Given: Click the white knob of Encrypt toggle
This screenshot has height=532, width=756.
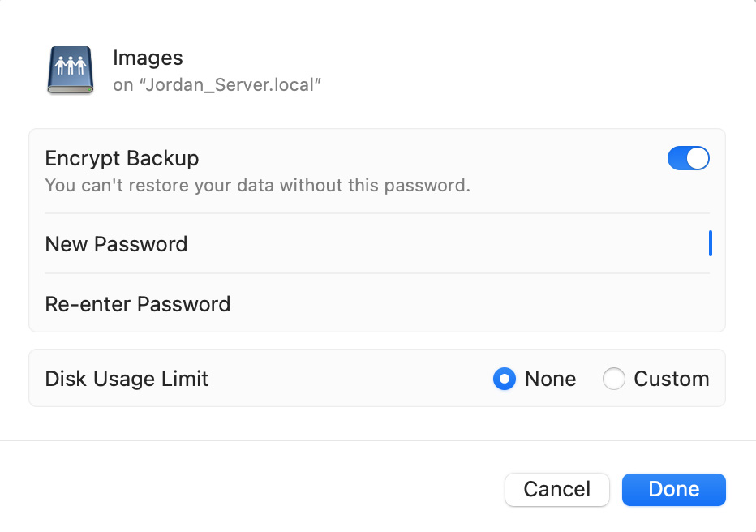Looking at the screenshot, I should (x=698, y=158).
